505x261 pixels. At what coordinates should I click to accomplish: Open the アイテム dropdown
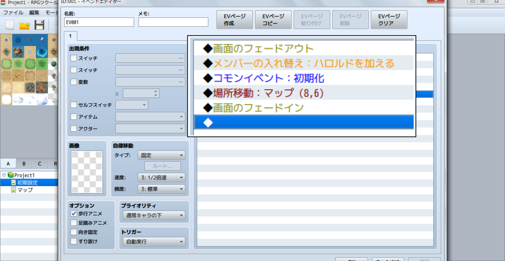click(150, 116)
